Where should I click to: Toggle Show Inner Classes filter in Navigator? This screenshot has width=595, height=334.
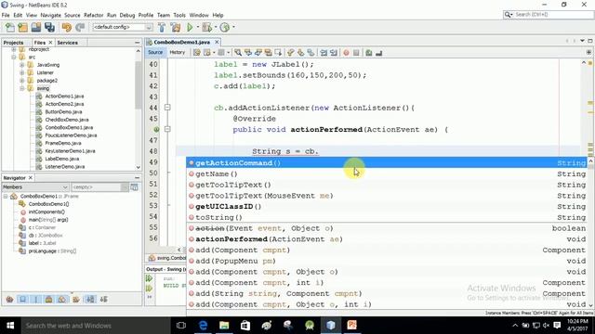62,300
